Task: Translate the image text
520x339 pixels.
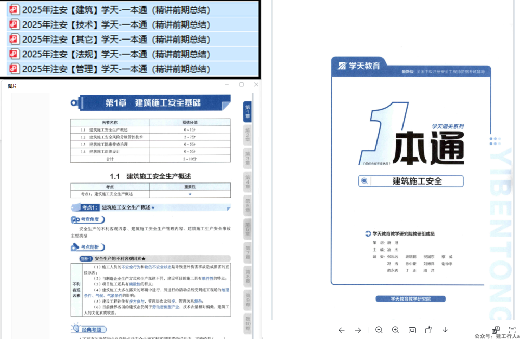Action: click(x=496, y=330)
